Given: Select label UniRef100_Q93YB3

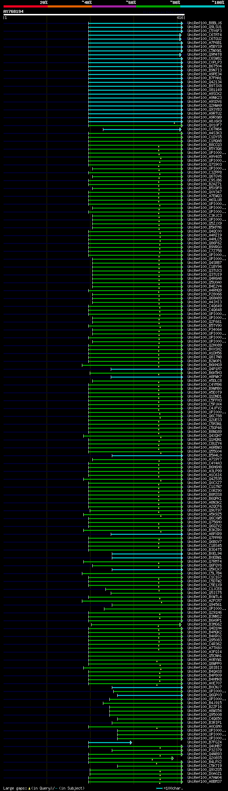Looking at the screenshot, I should pyautogui.click(x=204, y=109).
